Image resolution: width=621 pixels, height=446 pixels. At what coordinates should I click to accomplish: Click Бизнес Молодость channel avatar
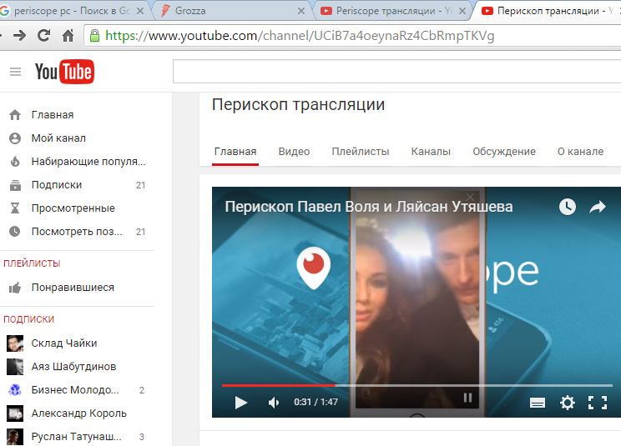15,390
